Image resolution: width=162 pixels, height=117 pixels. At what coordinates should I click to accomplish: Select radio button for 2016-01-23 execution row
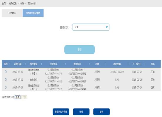point(6,80)
